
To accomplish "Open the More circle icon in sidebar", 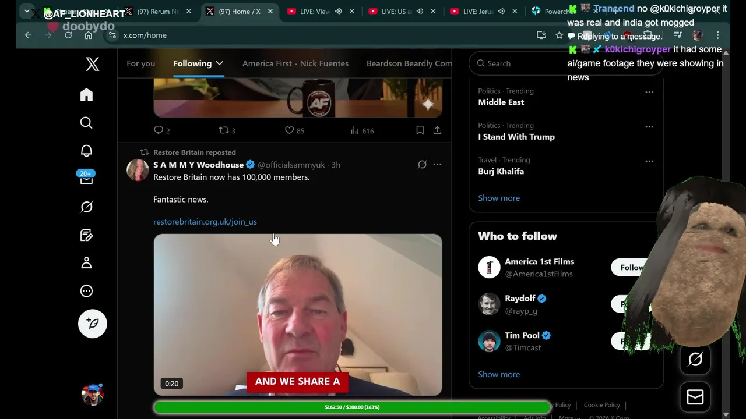I will click(x=86, y=291).
